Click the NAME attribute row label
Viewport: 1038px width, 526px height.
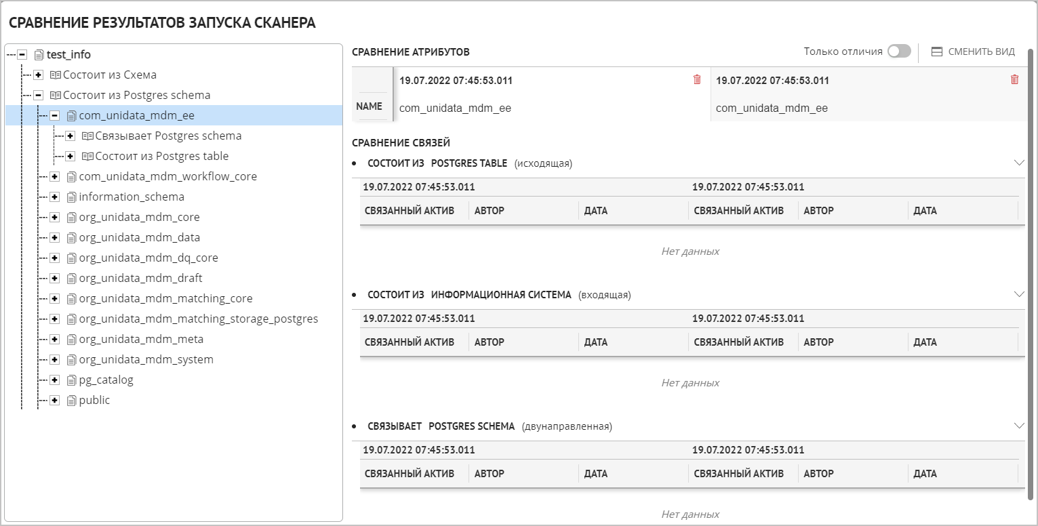[370, 106]
